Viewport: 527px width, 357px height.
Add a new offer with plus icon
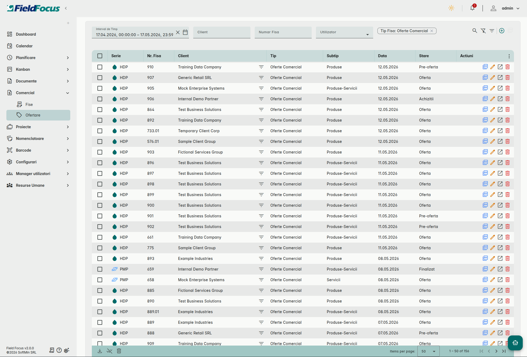(x=502, y=31)
